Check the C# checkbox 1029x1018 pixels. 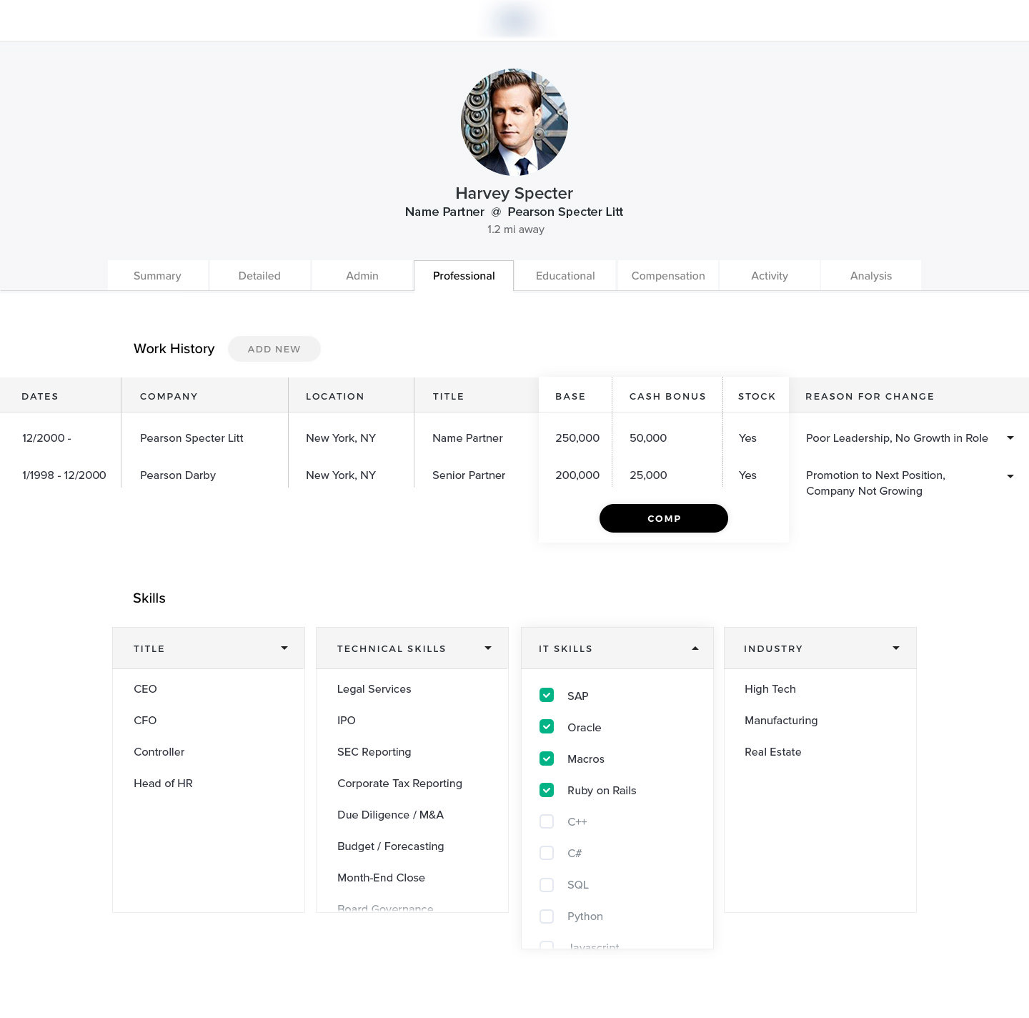click(547, 853)
